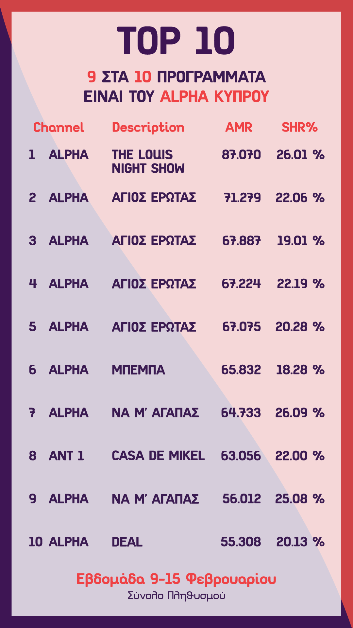Click the TOP 10 title
353x628 pixels.
(x=176, y=41)
